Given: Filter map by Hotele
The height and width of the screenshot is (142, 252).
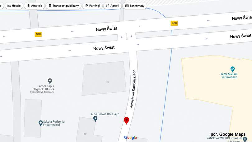Looking at the screenshot, I should (14, 6).
